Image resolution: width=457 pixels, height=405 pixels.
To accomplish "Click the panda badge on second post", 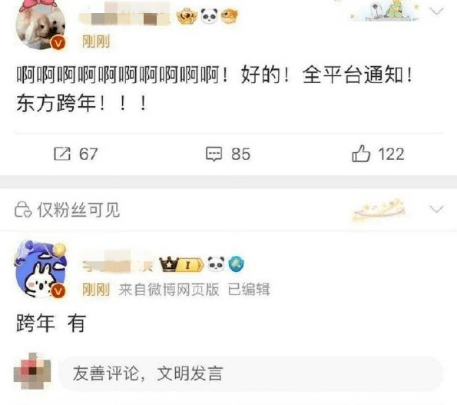I will pos(216,264).
